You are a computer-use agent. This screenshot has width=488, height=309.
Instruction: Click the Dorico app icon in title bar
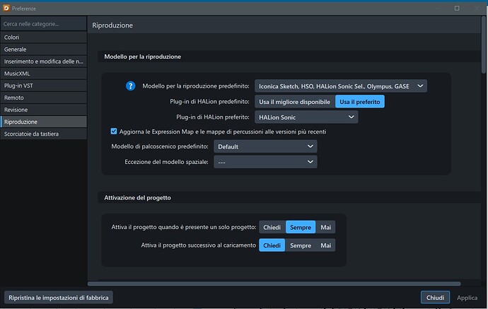6,8
